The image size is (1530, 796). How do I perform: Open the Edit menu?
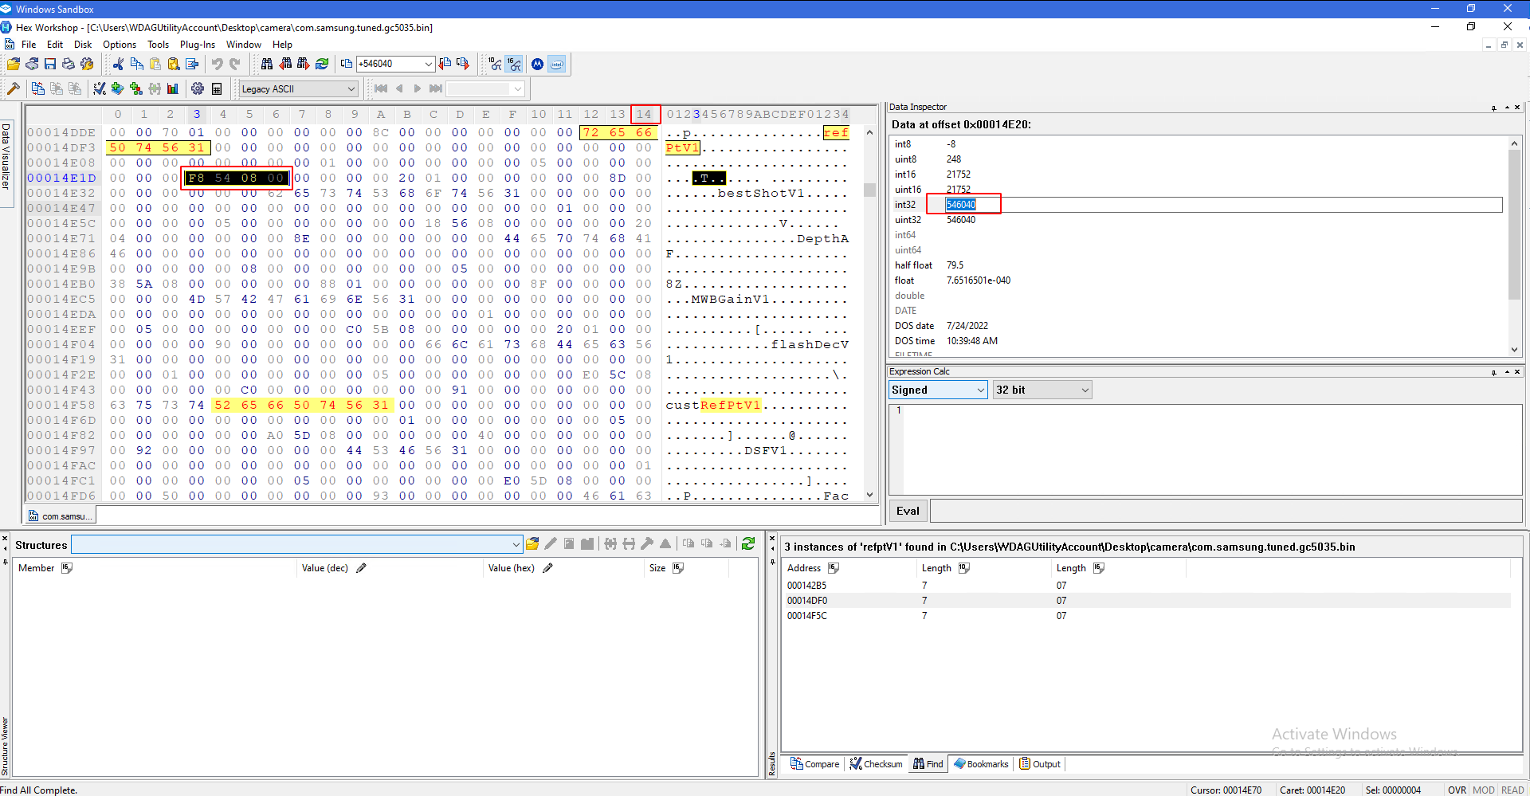click(55, 45)
